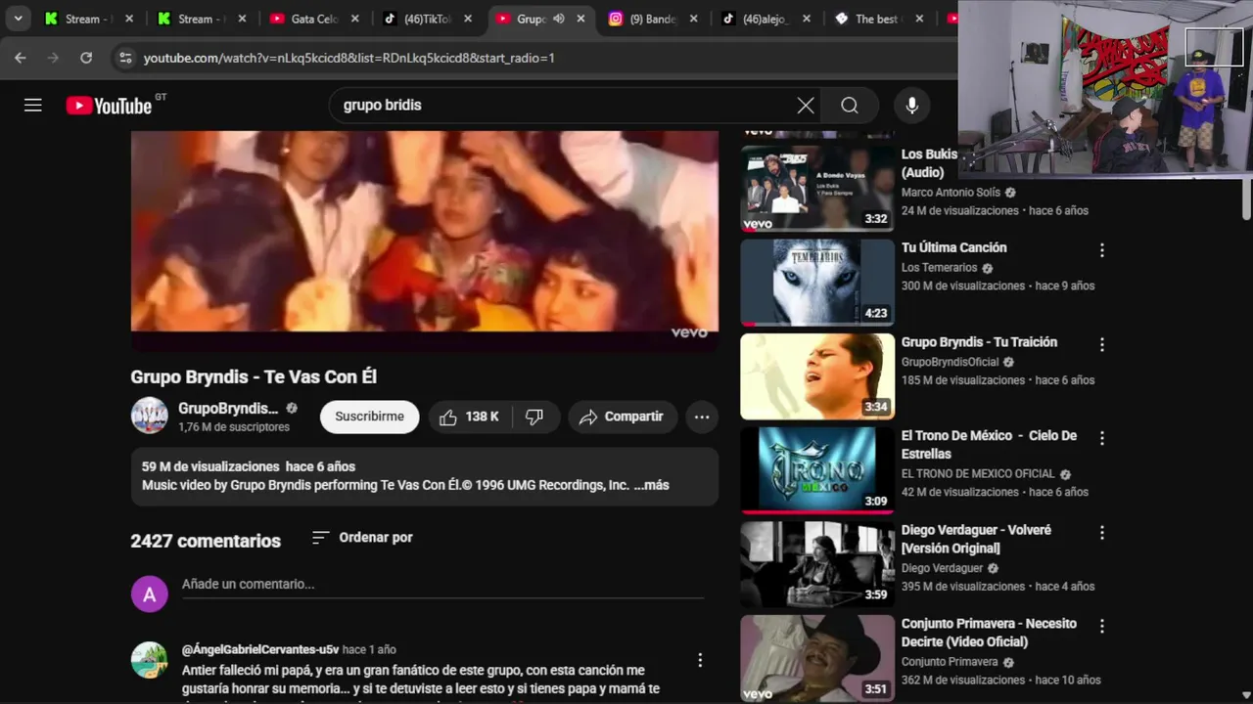
Task: Start voice search with microphone icon
Action: [912, 106]
